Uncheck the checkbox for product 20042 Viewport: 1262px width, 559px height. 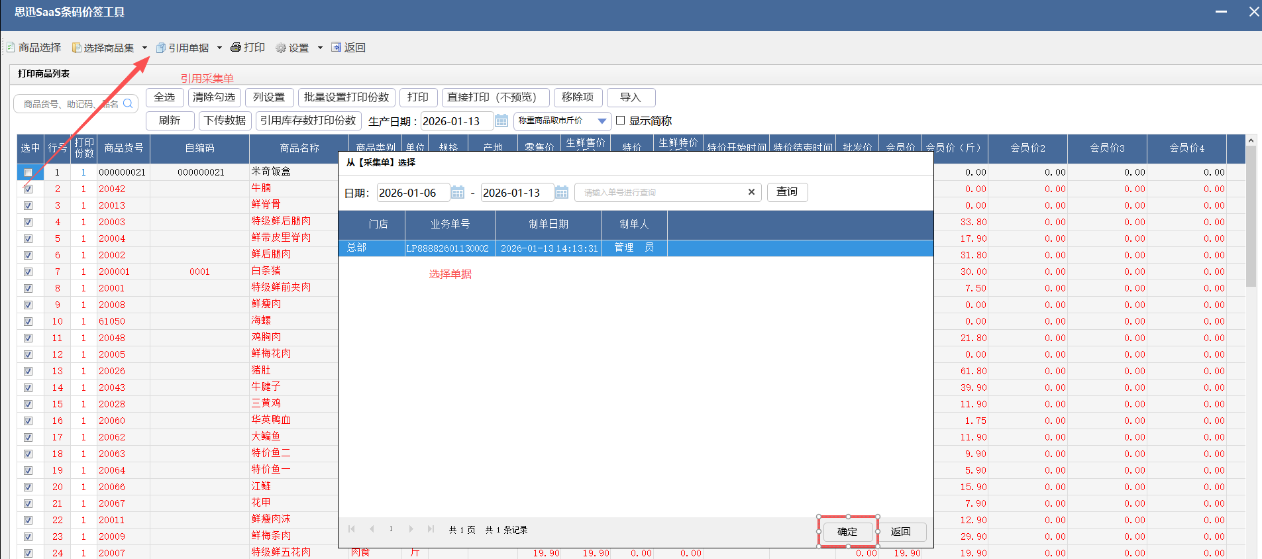(x=28, y=189)
